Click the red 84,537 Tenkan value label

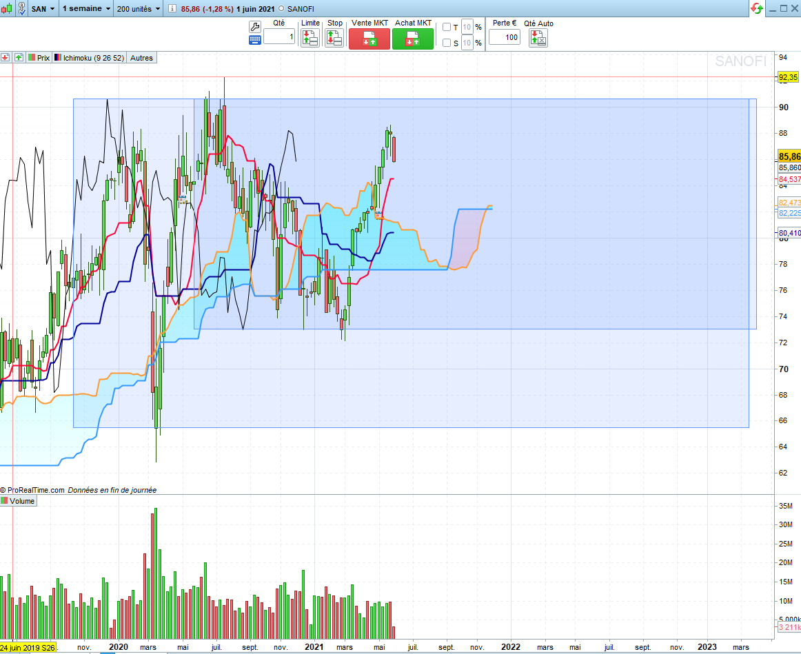point(789,179)
